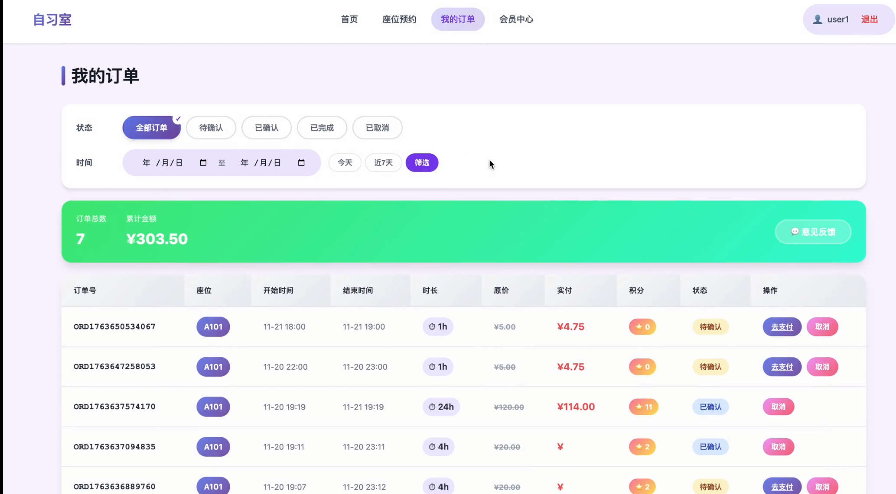Open 意见反馈 feedback button
The height and width of the screenshot is (494, 896).
pos(813,232)
